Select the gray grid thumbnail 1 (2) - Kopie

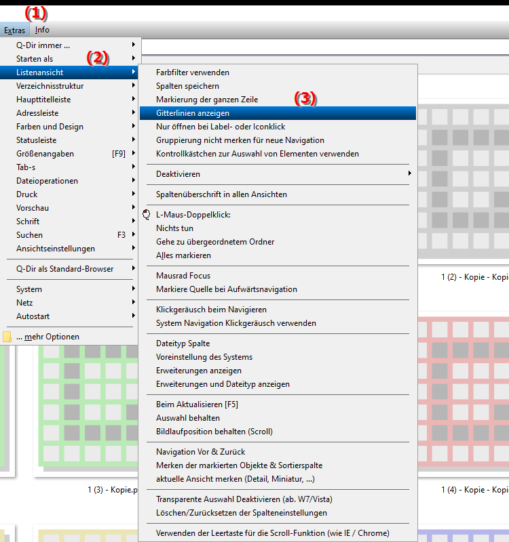point(464,182)
